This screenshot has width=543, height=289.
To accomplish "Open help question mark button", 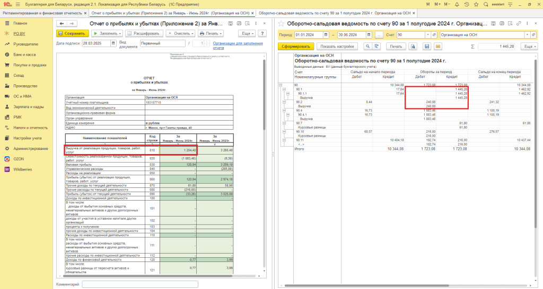I will pos(262,33).
